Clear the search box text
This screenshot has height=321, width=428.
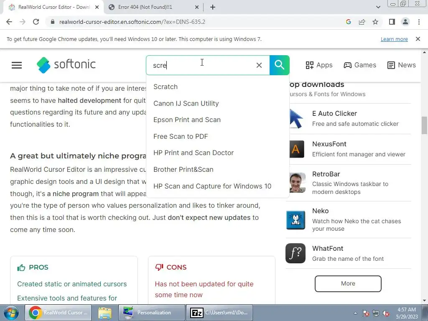point(259,65)
